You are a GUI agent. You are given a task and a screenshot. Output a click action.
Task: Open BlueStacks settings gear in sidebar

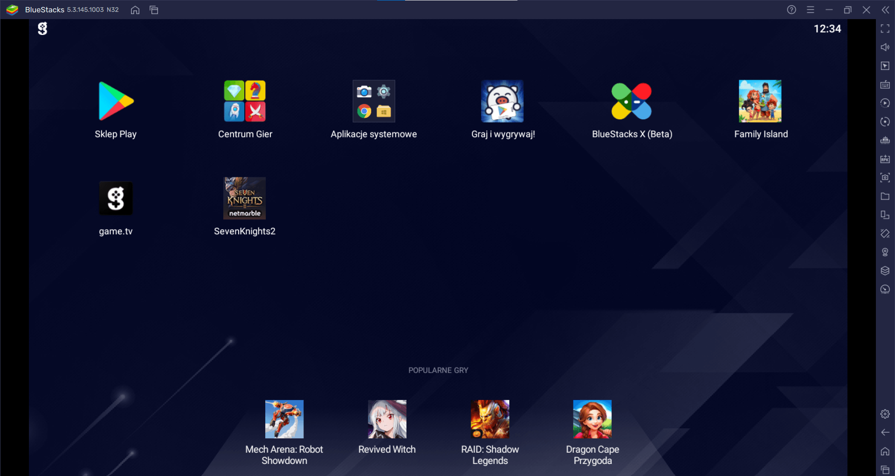[x=885, y=414]
